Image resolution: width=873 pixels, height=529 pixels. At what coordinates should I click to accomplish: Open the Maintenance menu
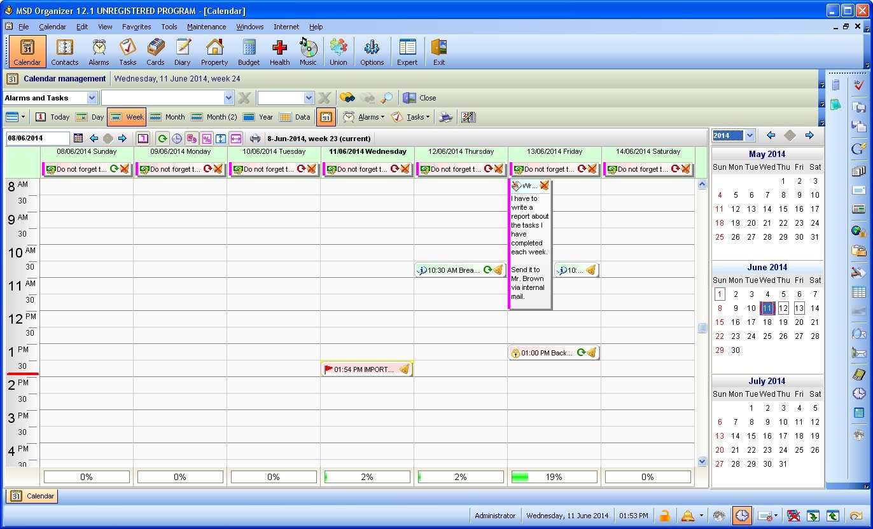206,27
